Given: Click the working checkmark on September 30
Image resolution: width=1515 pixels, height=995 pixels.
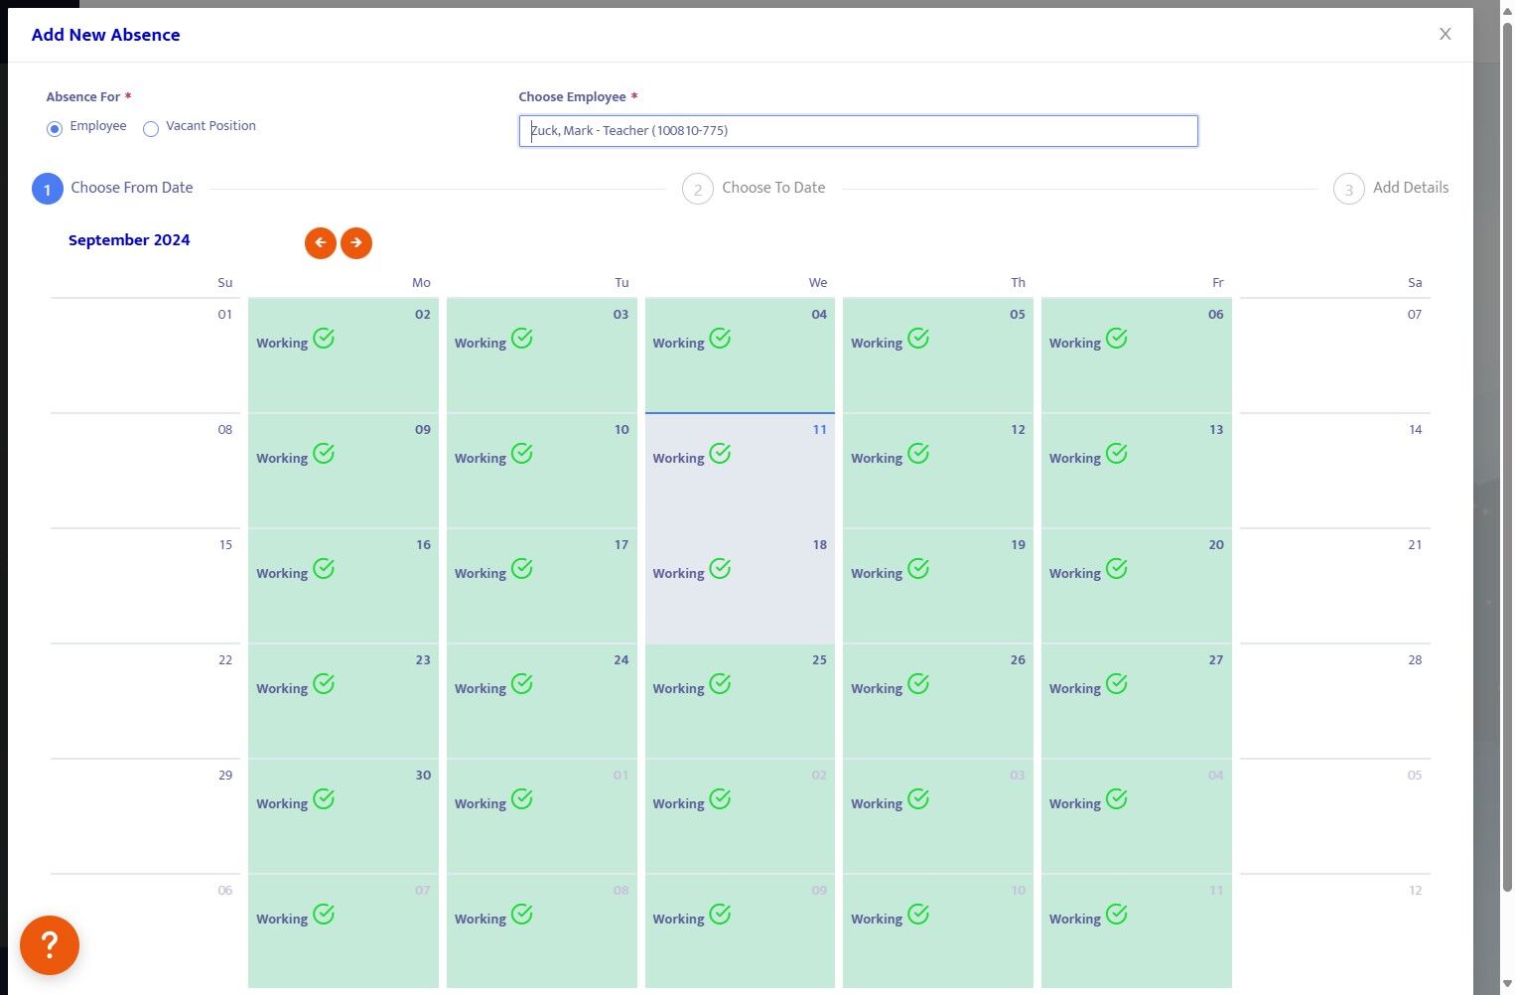Looking at the screenshot, I should point(324,799).
